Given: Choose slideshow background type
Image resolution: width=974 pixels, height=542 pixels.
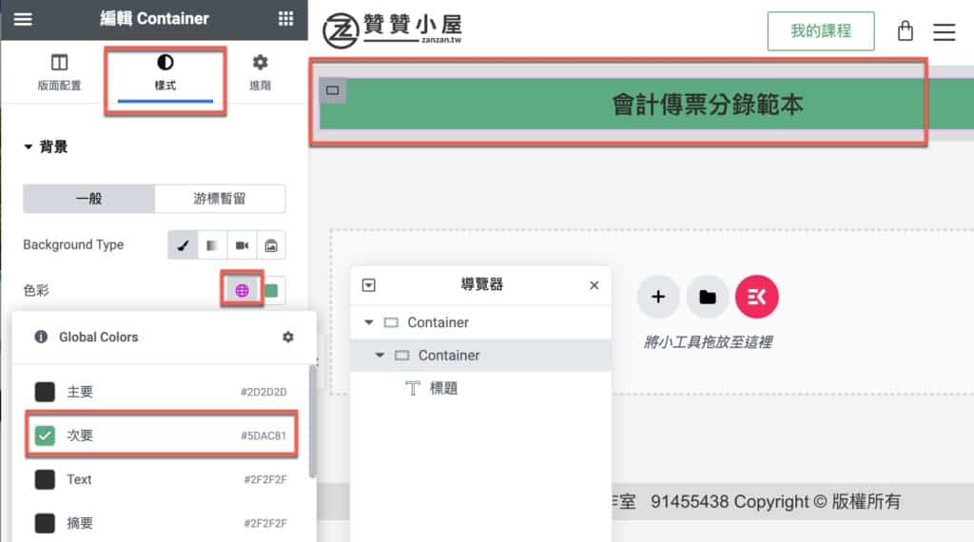Looking at the screenshot, I should [x=271, y=245].
